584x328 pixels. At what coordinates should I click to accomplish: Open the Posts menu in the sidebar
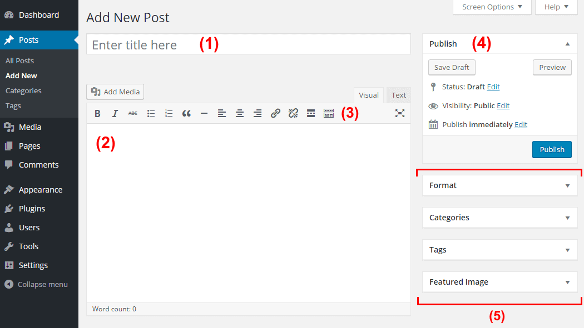[x=39, y=40]
